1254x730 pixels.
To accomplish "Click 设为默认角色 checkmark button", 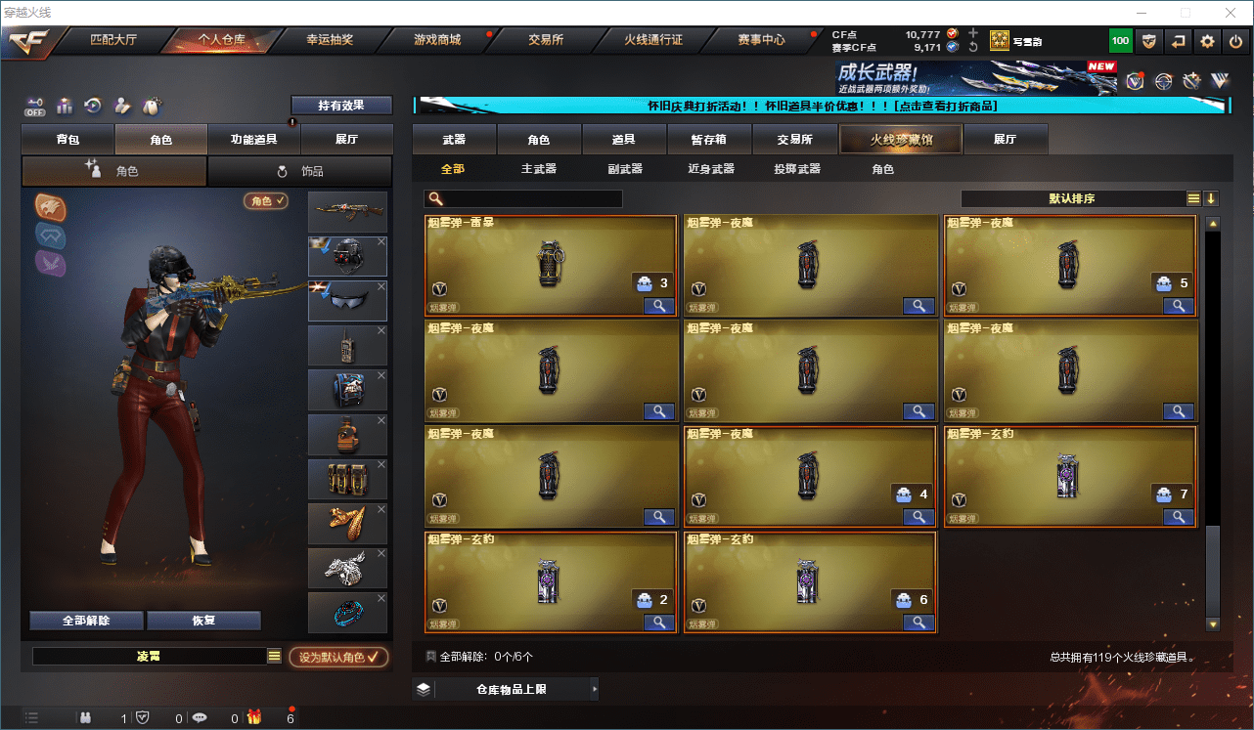I will coord(338,657).
